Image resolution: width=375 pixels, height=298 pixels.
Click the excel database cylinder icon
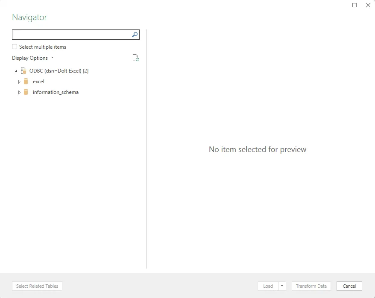tap(26, 81)
